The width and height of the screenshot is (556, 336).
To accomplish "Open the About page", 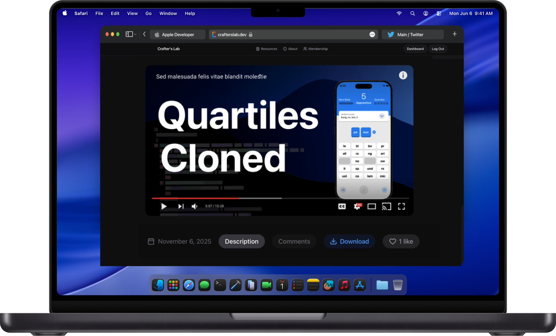I will 290,49.
